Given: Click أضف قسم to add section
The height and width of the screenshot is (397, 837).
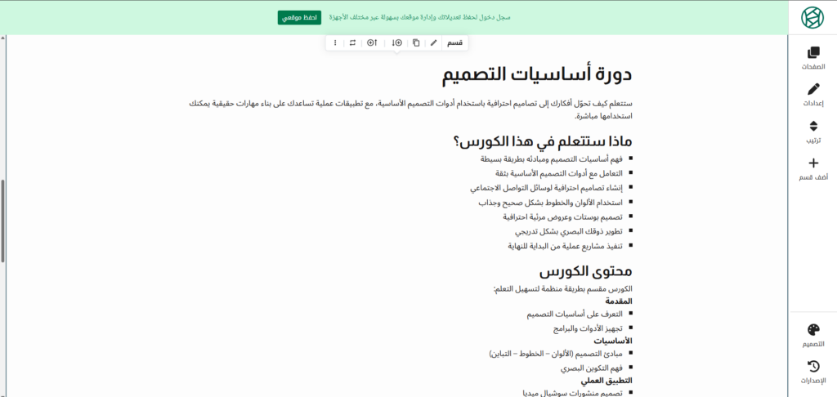Looking at the screenshot, I should pyautogui.click(x=812, y=169).
